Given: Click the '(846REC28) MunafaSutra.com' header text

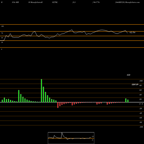Looking at the screenshot, I should pyautogui.click(x=127, y=2).
